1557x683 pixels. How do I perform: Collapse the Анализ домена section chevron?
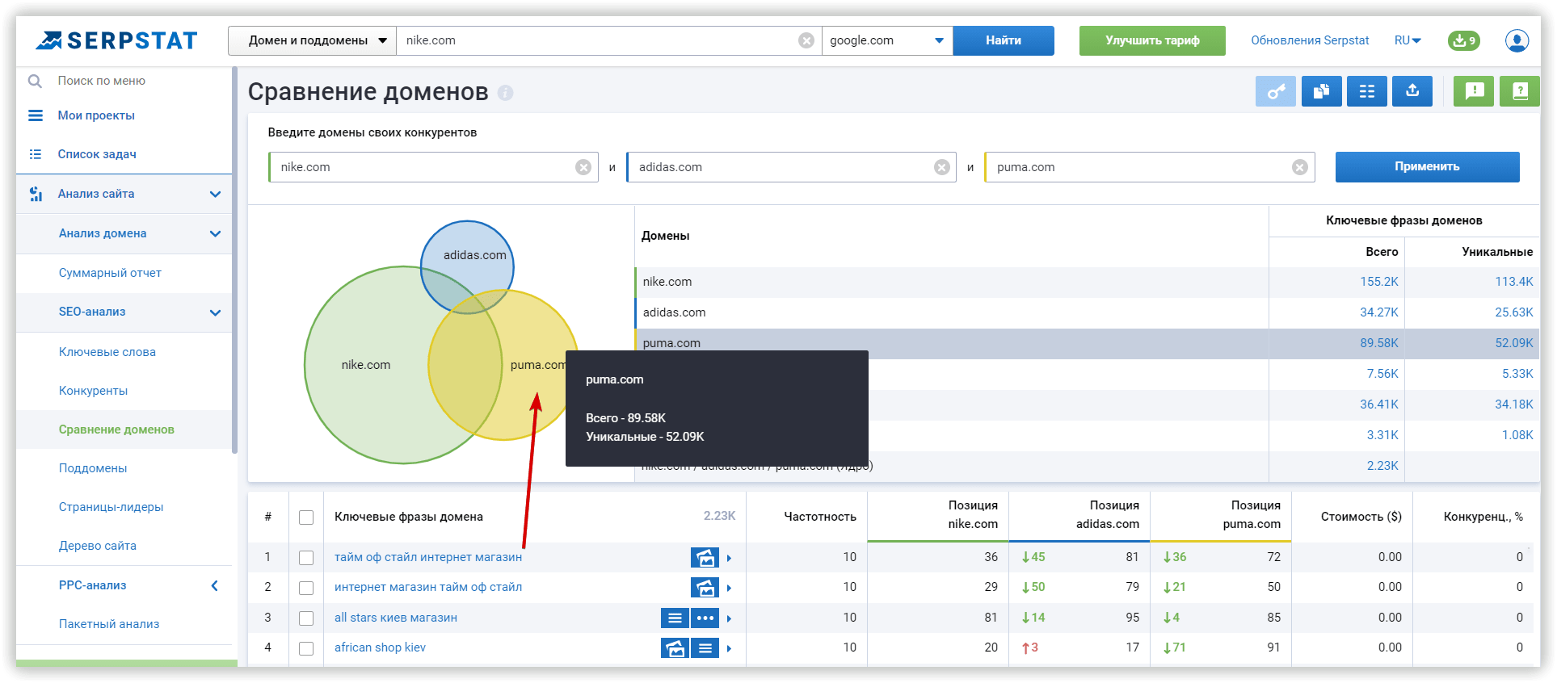(215, 233)
